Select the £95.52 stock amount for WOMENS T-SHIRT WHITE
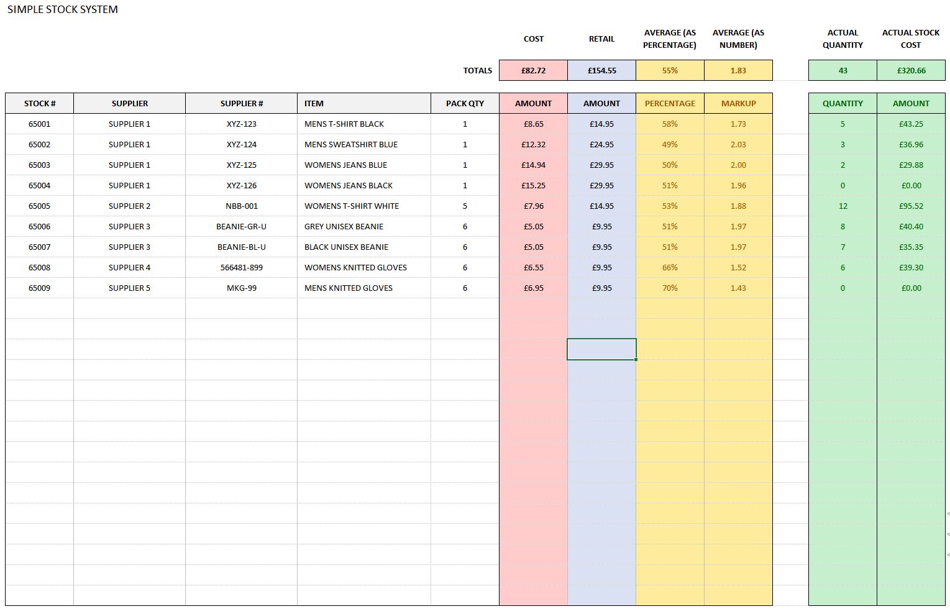950x614 pixels. (x=911, y=206)
